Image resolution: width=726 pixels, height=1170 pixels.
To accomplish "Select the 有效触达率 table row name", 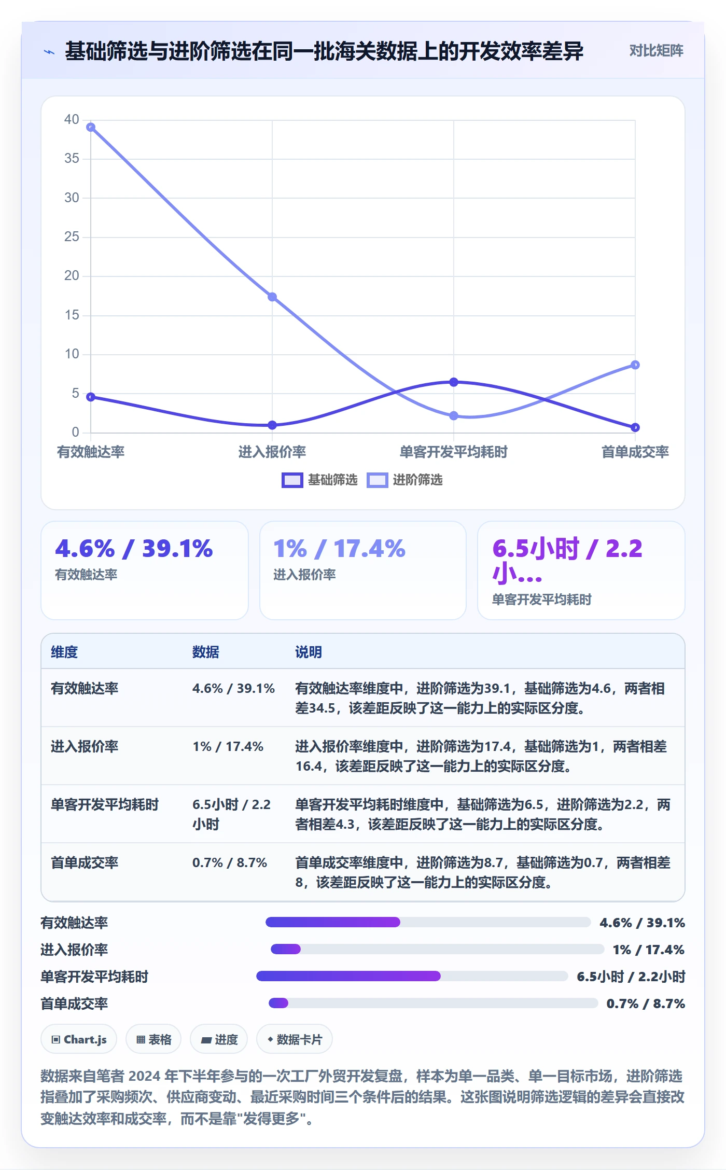I will 85,688.
